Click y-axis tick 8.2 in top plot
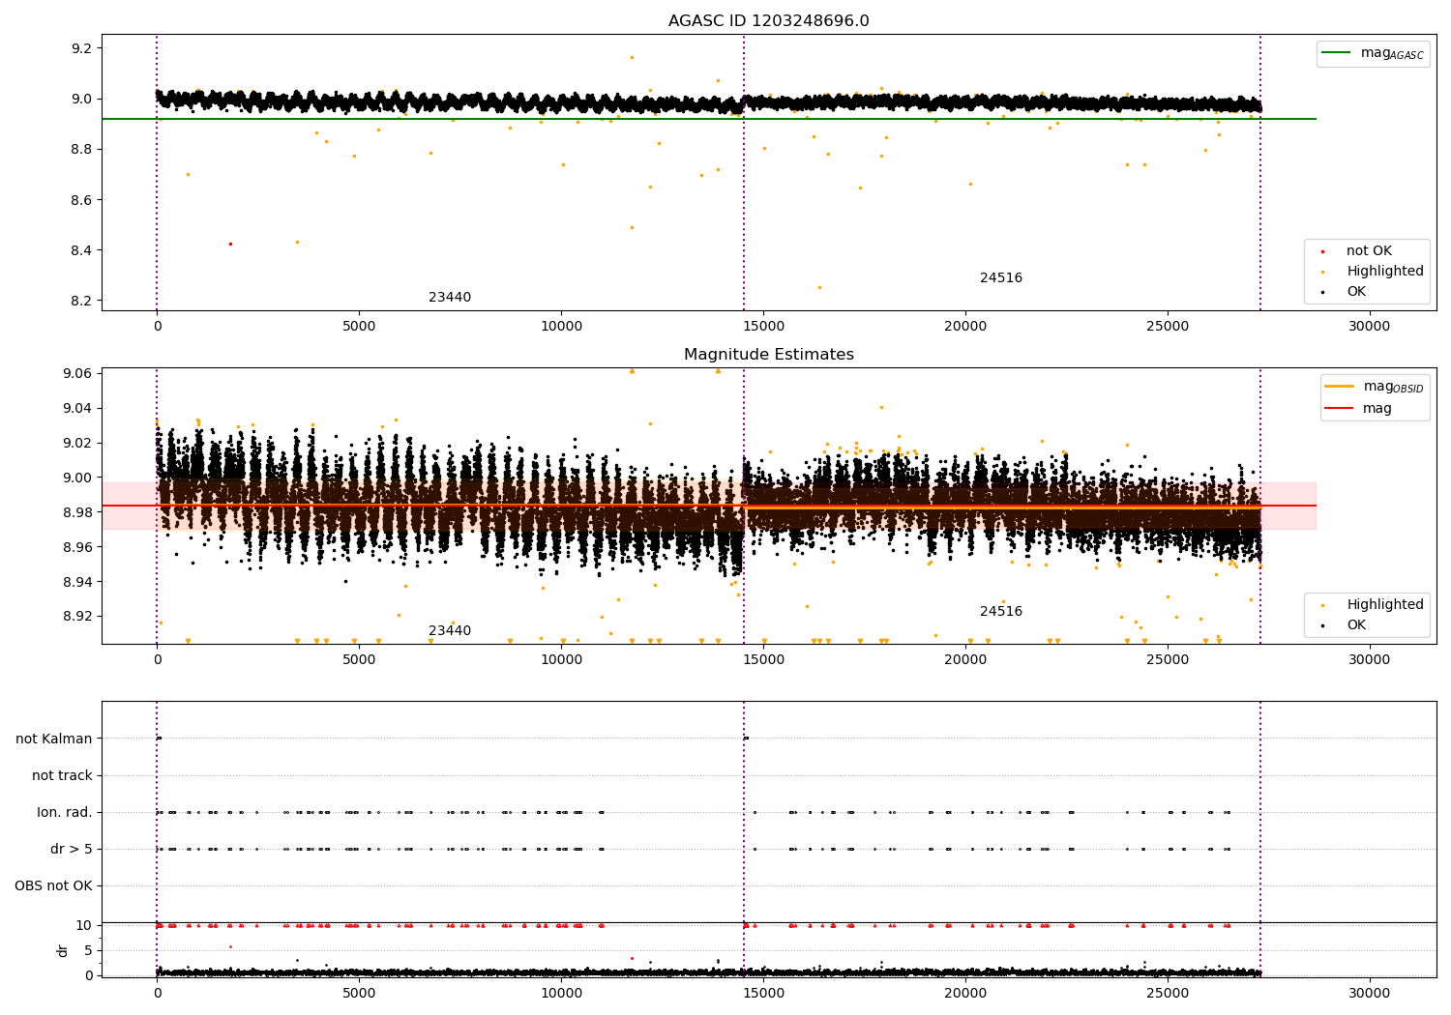The image size is (1451, 1015). [x=81, y=301]
